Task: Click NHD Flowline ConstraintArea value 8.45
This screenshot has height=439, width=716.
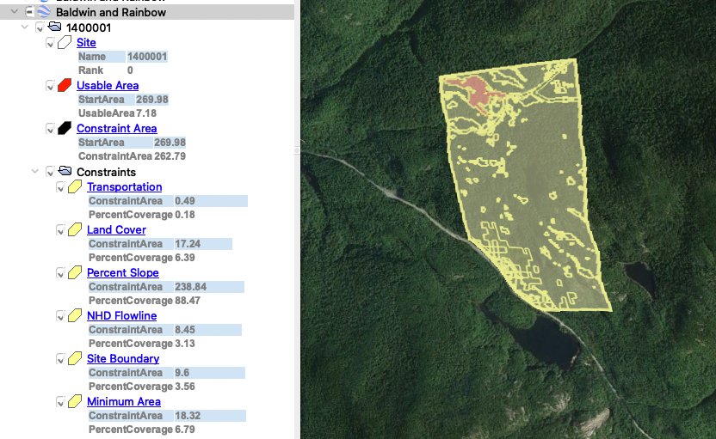Action: click(x=185, y=330)
